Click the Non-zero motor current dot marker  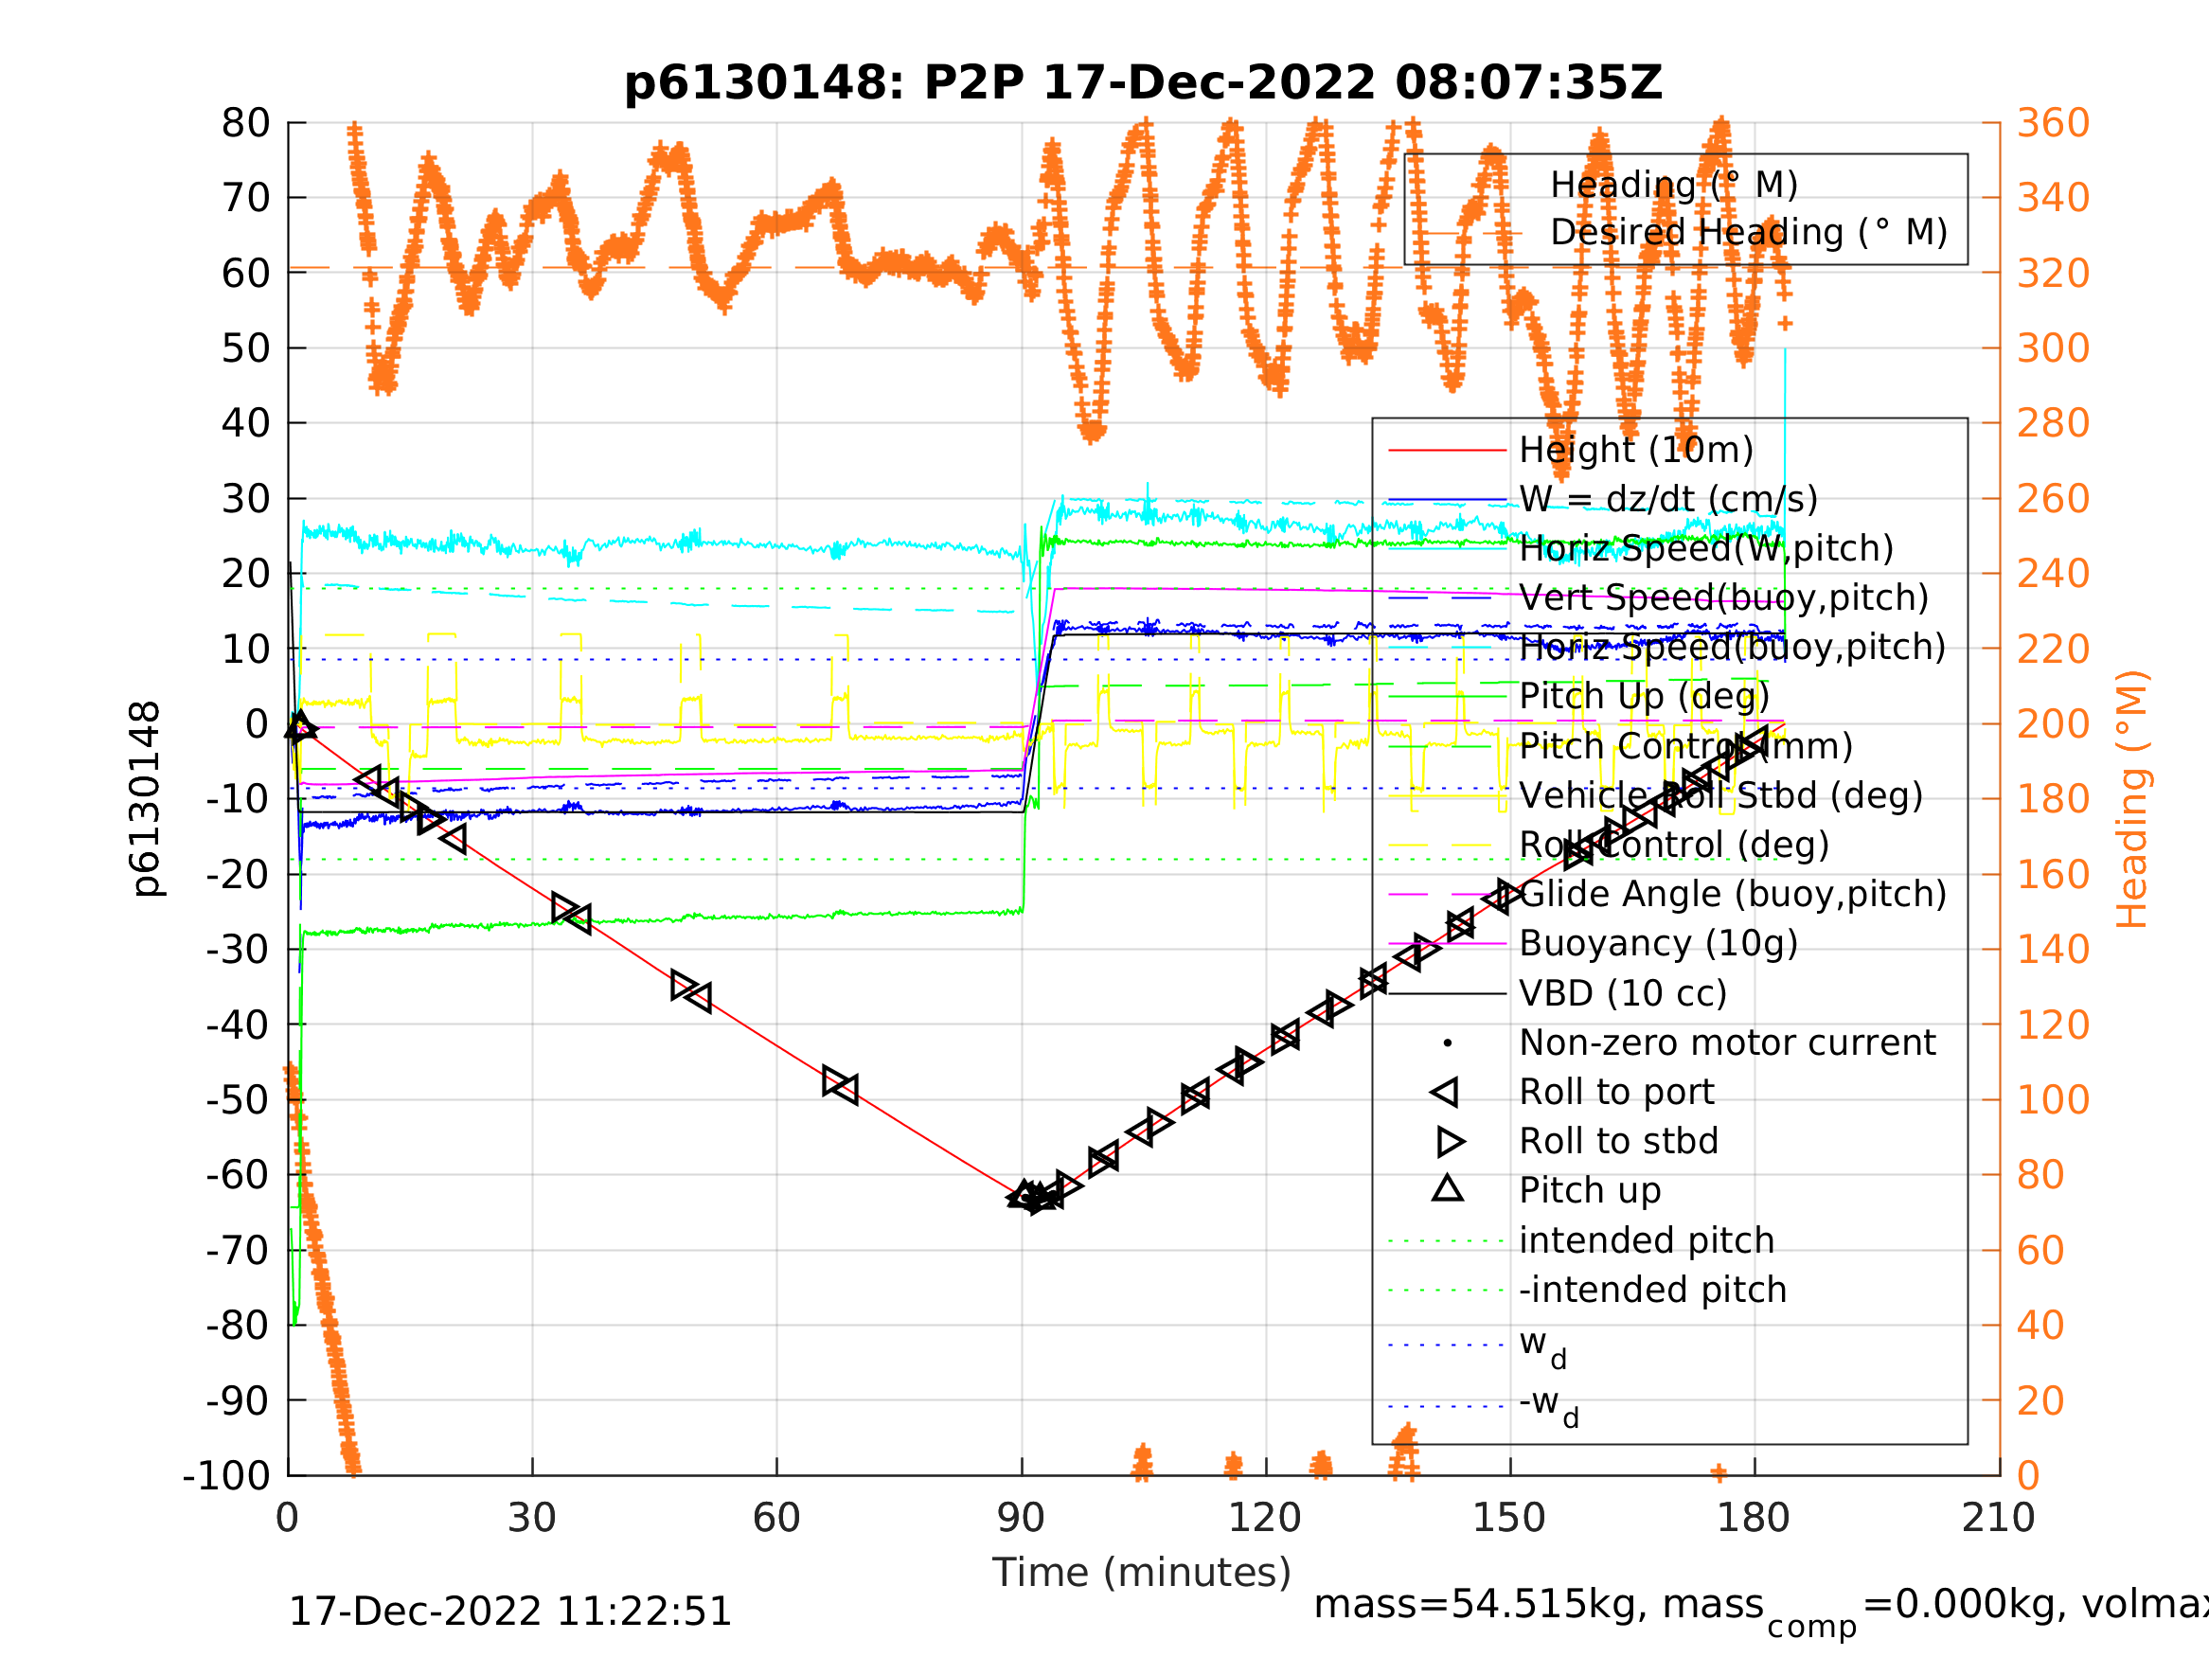(1447, 1042)
